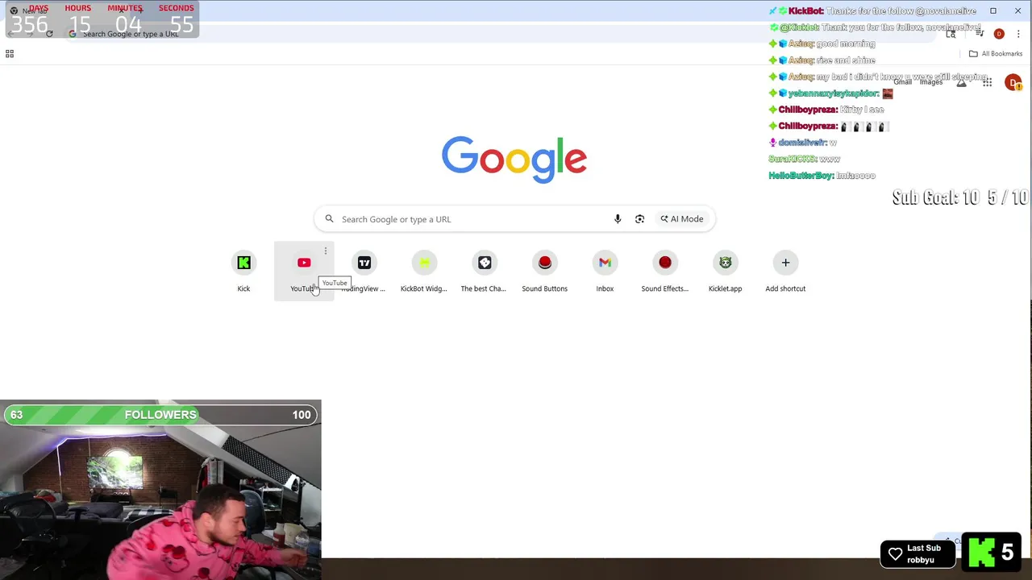Start voice search with microphone icon
1032x580 pixels.
(618, 219)
